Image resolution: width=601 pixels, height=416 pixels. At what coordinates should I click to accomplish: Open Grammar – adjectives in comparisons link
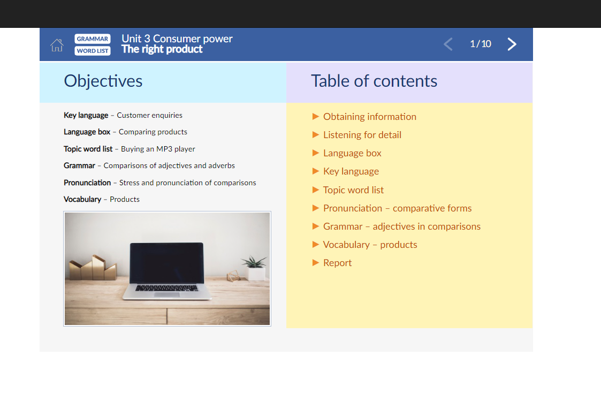tap(402, 226)
